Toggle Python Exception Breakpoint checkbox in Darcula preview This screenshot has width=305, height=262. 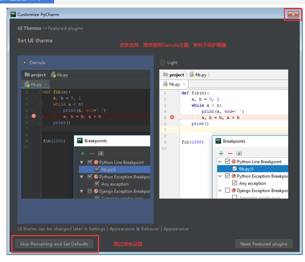tap(90, 177)
